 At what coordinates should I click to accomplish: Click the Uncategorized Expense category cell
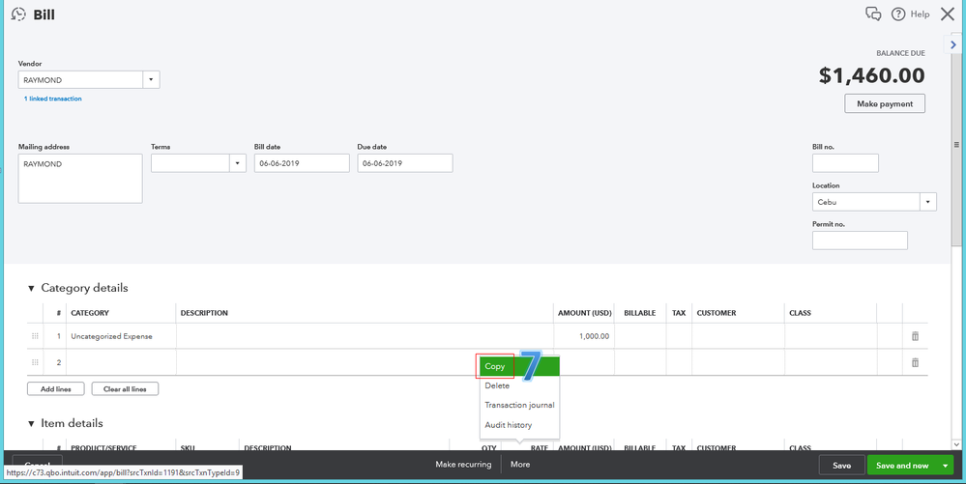tap(121, 336)
